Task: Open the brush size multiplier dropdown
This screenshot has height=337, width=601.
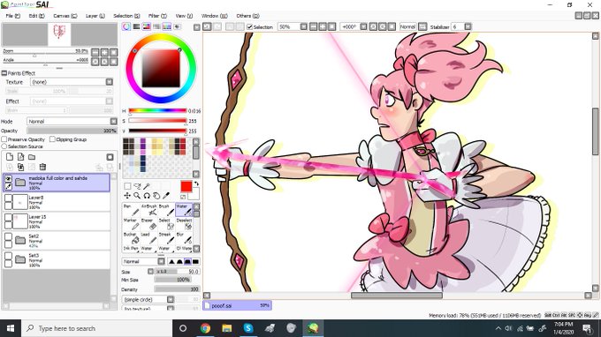Action: 150,271
